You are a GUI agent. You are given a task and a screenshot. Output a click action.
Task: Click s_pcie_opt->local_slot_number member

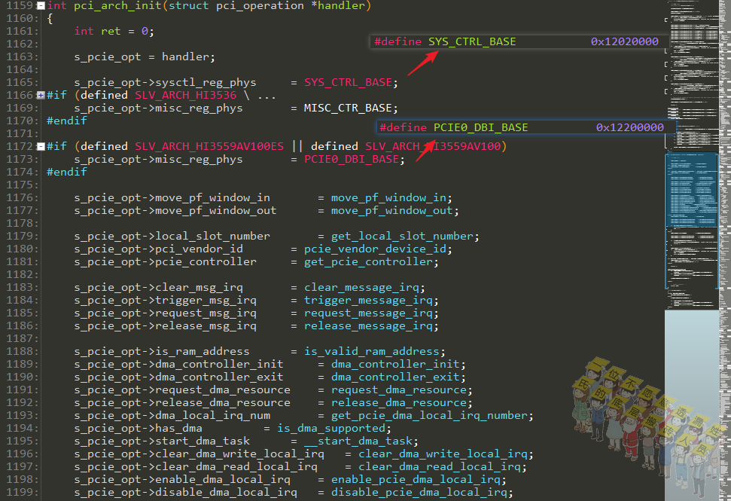point(172,236)
